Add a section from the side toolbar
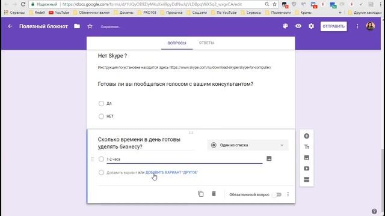 point(306,179)
